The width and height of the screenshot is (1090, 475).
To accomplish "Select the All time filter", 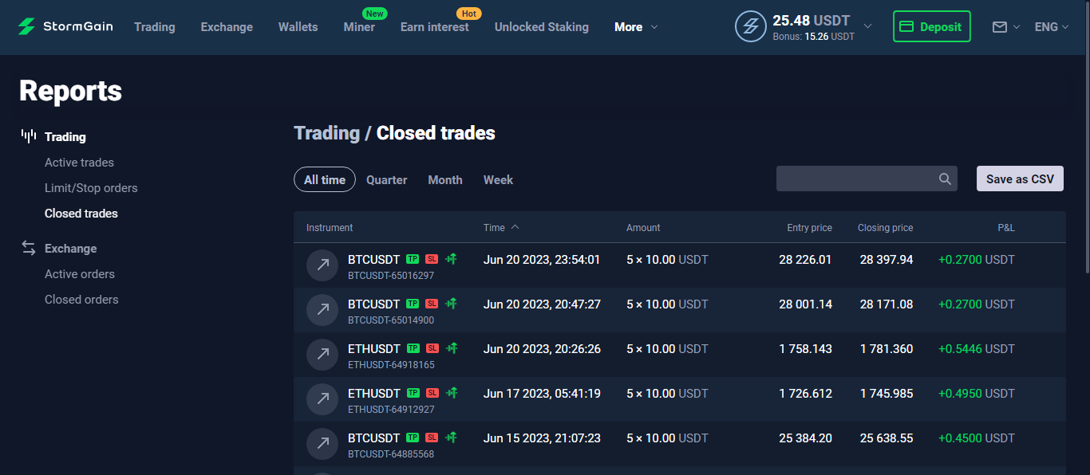I will click(325, 179).
